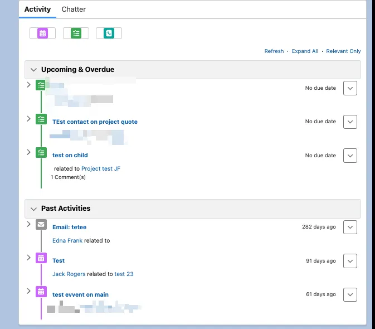Click the New Task checklist icon button

76,33
